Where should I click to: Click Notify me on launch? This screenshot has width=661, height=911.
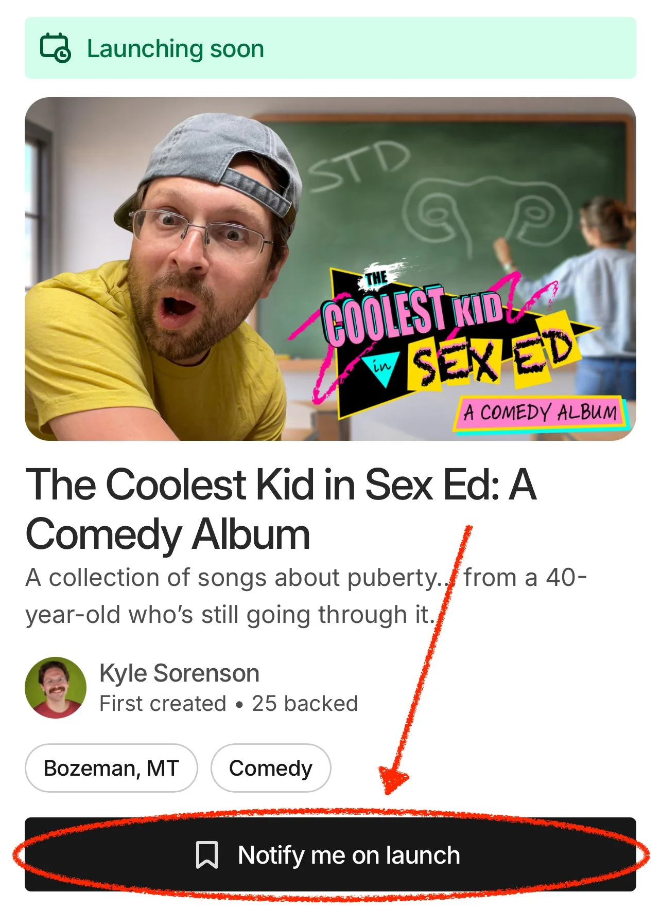pyautogui.click(x=330, y=854)
